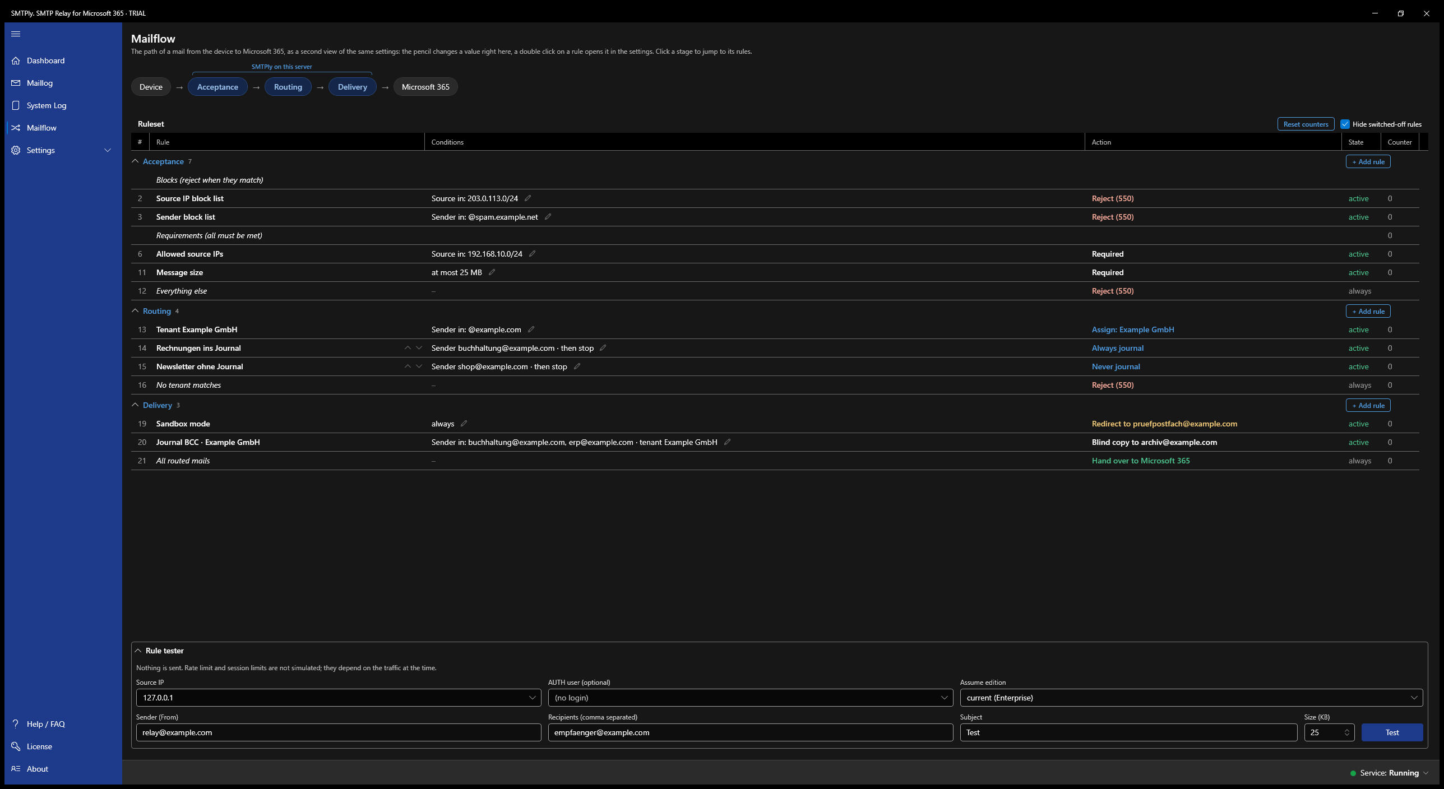Open the Assume edition dropdown

click(x=1191, y=698)
